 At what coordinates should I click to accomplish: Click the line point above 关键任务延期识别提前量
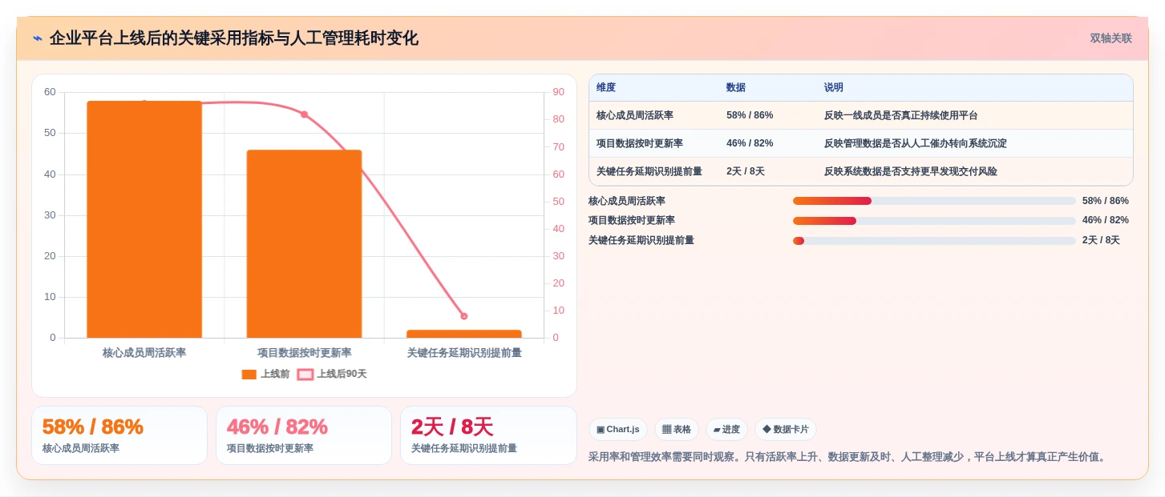click(463, 316)
